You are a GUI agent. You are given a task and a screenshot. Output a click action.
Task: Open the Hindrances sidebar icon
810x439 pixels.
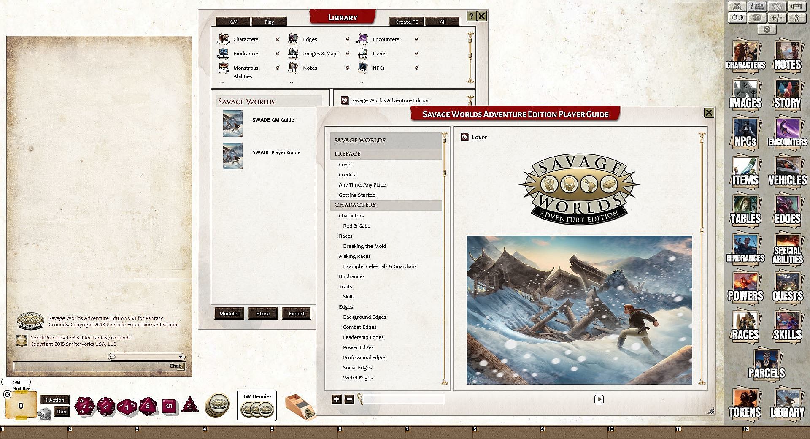tap(745, 248)
